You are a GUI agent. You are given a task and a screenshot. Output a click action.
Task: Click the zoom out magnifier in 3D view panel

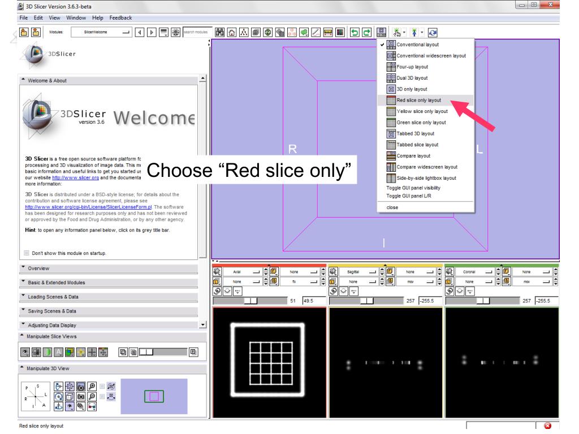point(92,397)
